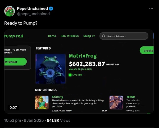Image resolution: width=159 pixels, height=128 pixels.
Task: Click the 10:53 pm post timestamp
Action: (x=12, y=120)
